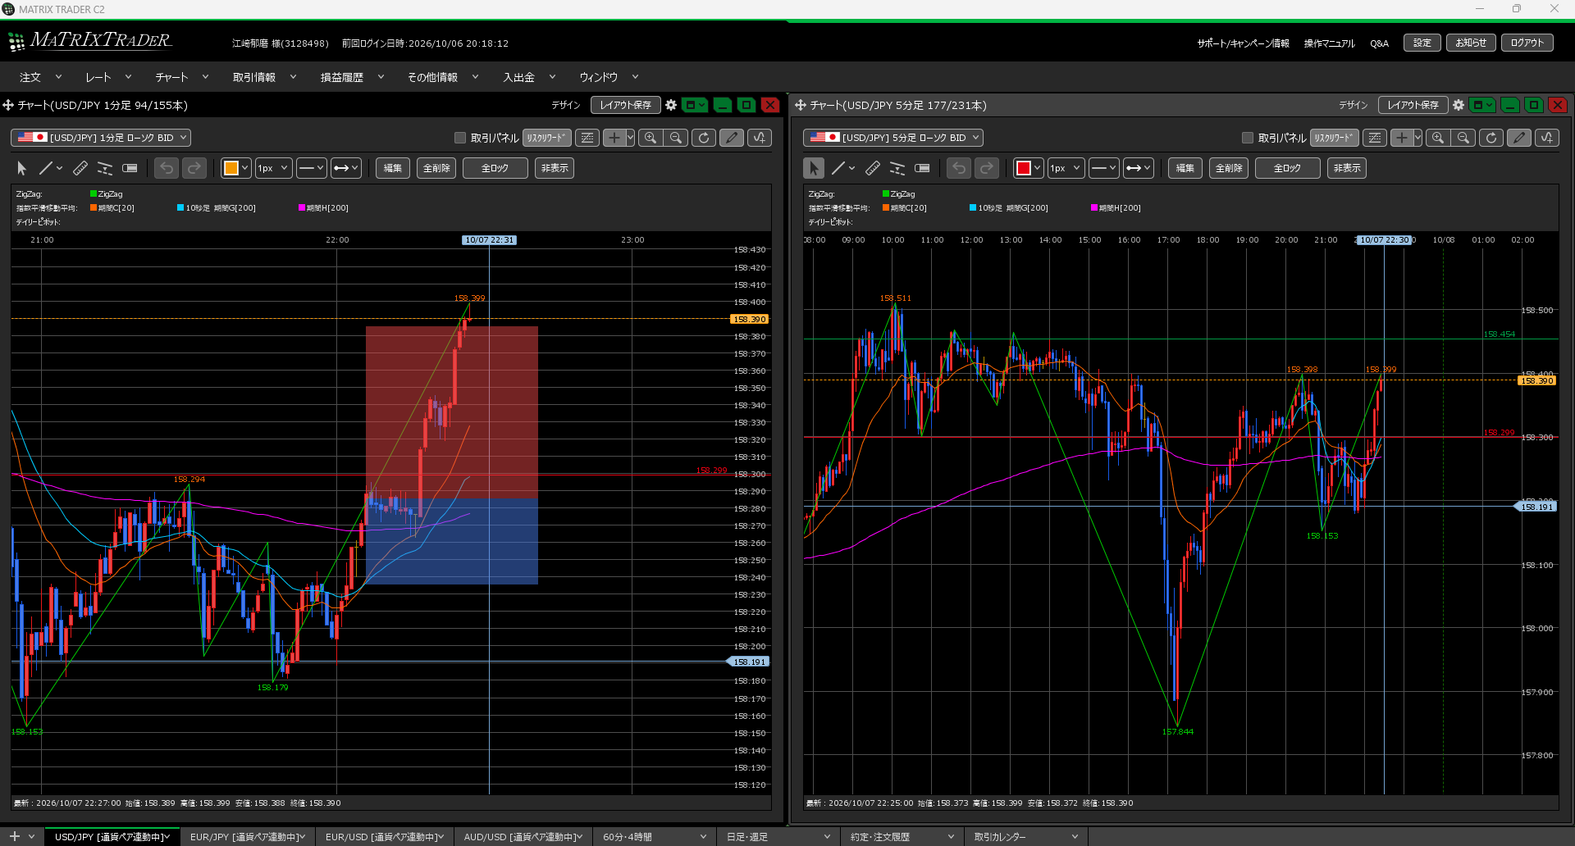
Task: Toggle リスクリワード in 1分足 chart
Action: (x=546, y=138)
